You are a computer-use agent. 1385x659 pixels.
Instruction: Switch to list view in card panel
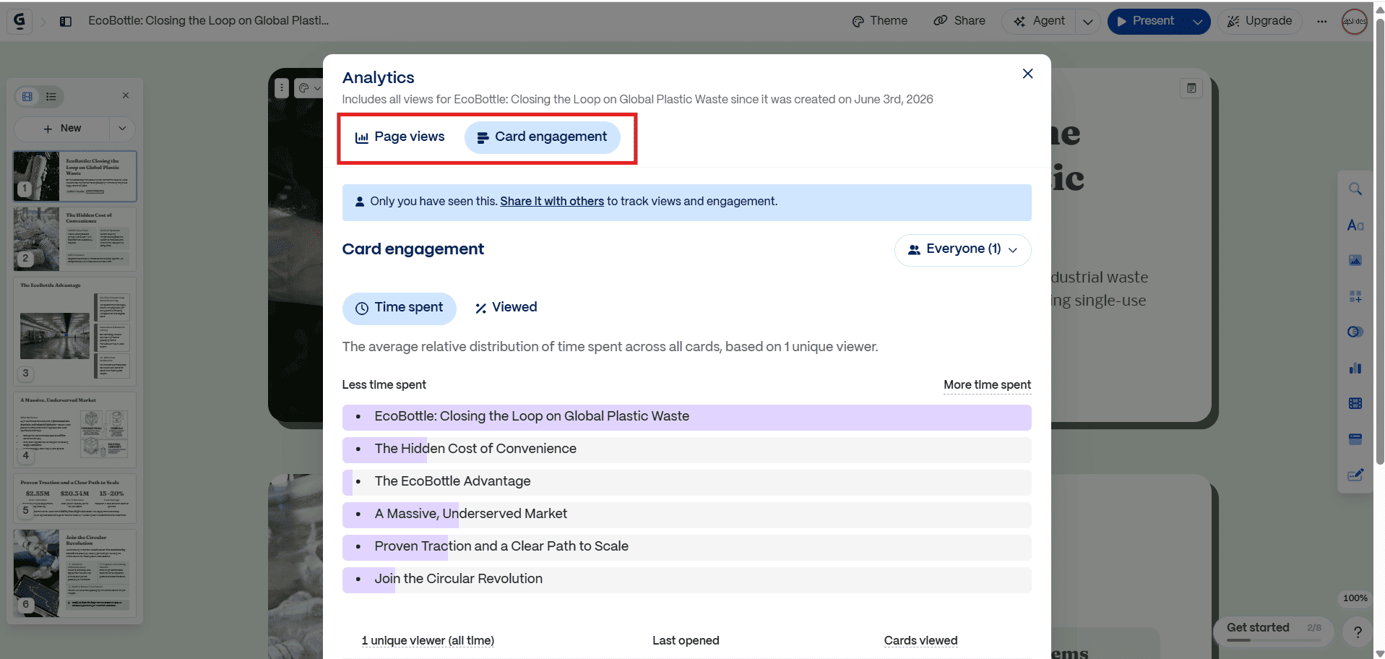pos(51,96)
